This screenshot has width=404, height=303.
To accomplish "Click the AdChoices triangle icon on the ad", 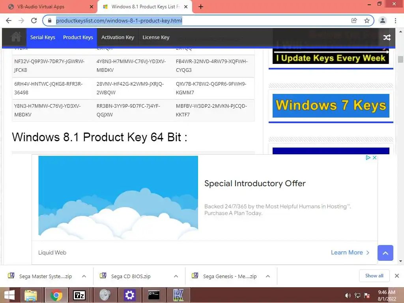I will pyautogui.click(x=368, y=157).
